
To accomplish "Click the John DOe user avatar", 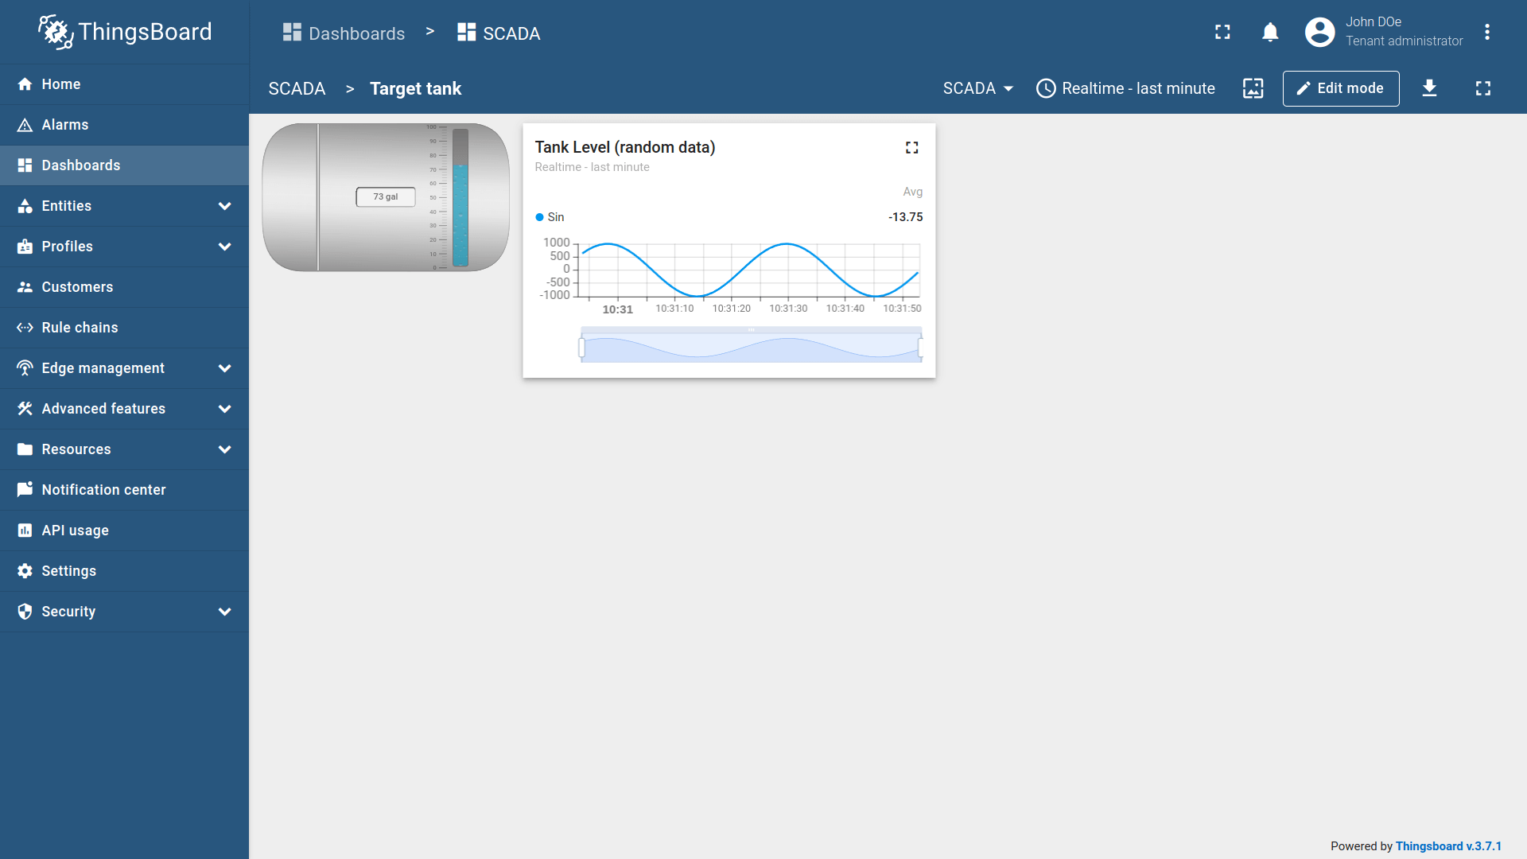I will [x=1319, y=33].
